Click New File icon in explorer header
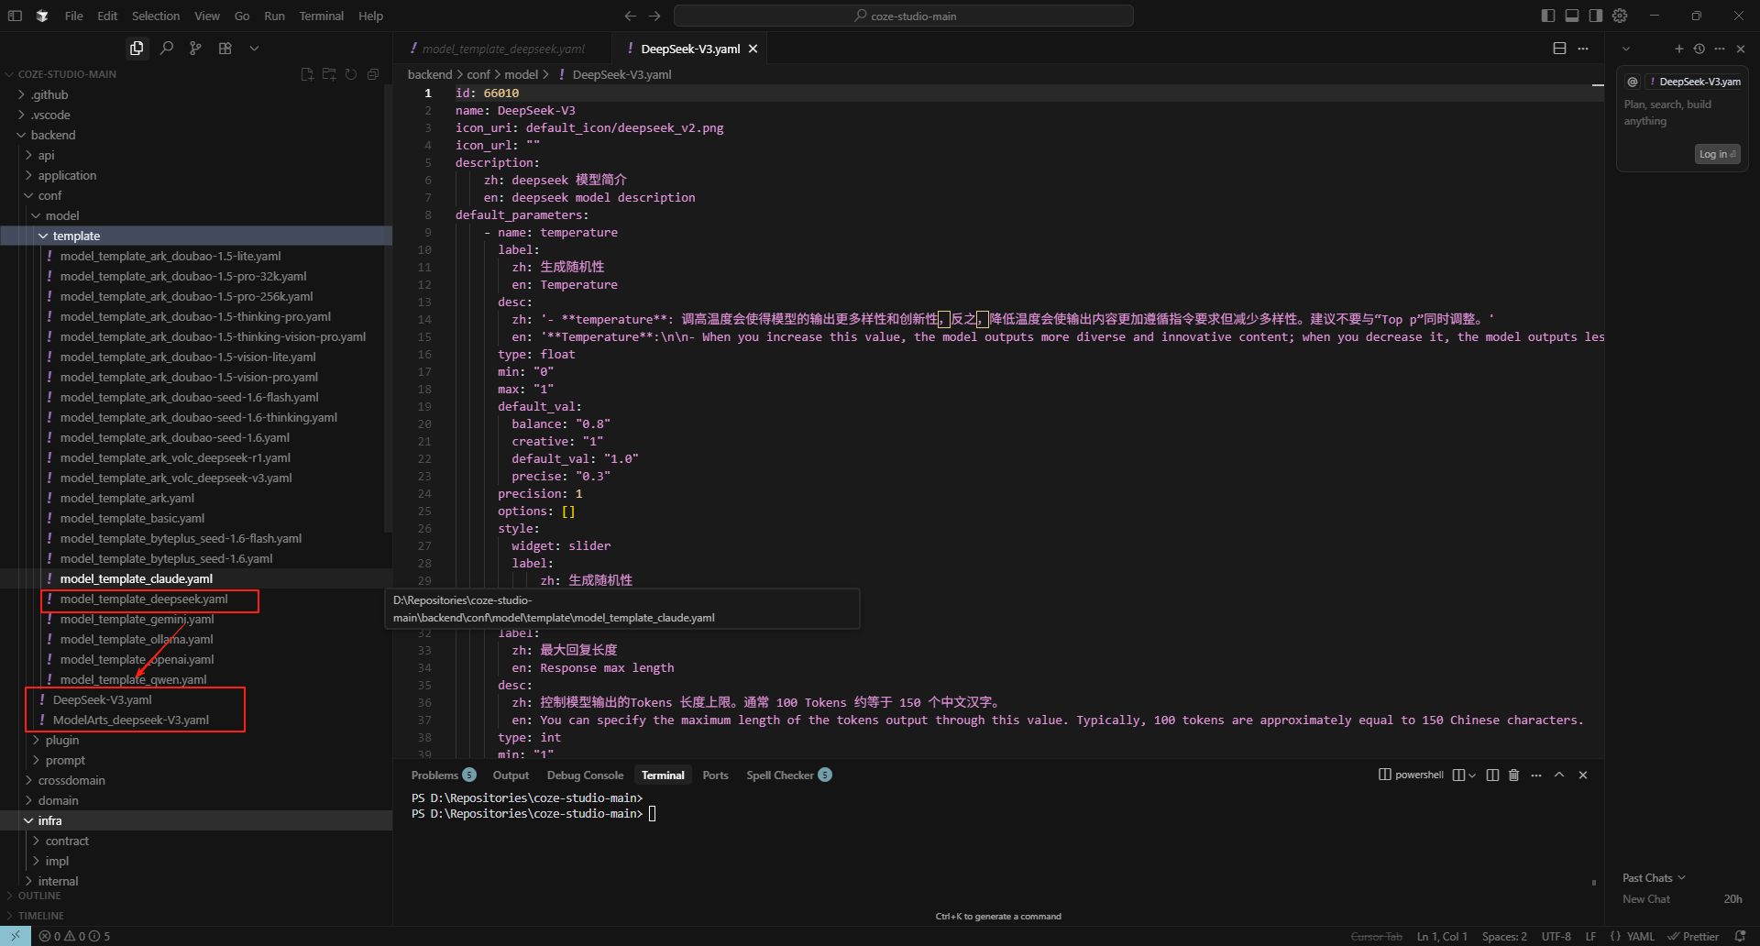The height and width of the screenshot is (946, 1760). tap(307, 74)
